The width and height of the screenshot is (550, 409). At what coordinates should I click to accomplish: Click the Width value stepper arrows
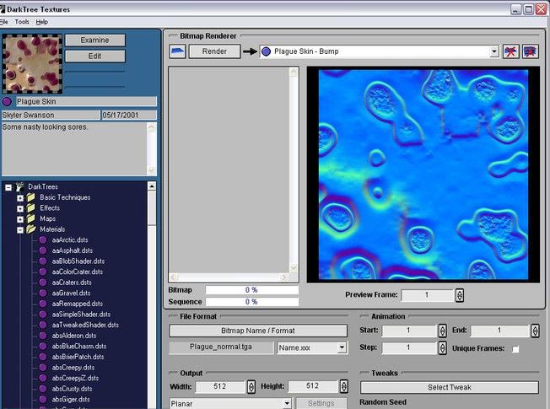251,387
